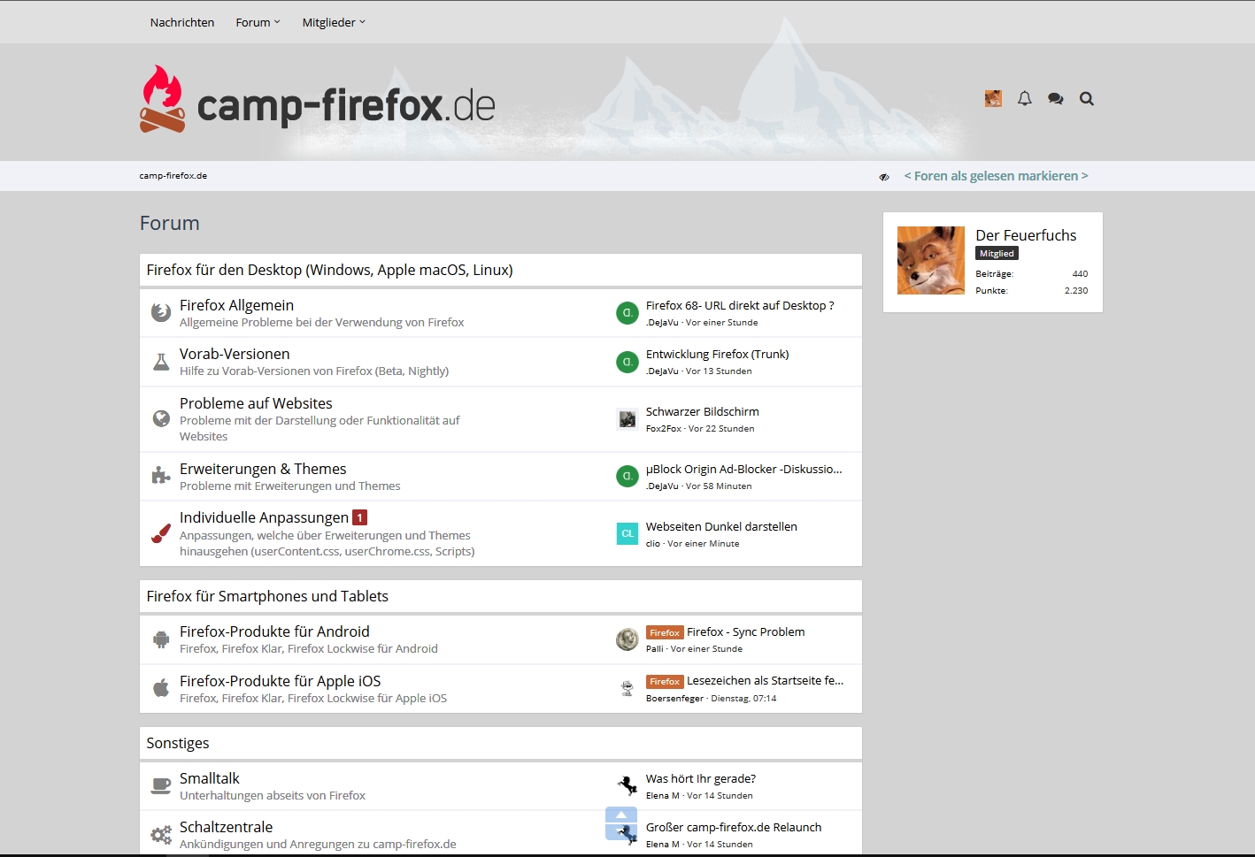Screen dimensions: 1255x857
Task: Open Firefox-Produkte für Android forum
Action: click(274, 631)
